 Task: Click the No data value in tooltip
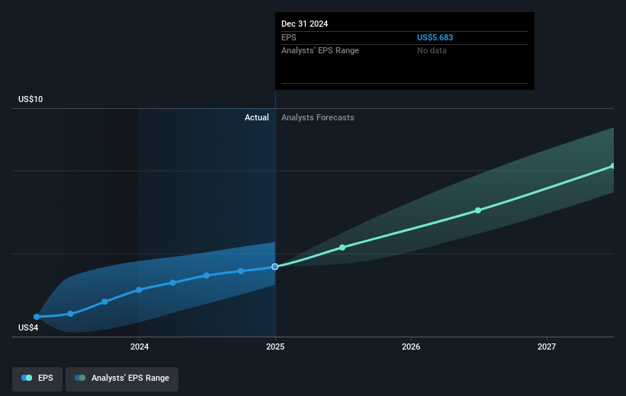pyautogui.click(x=432, y=50)
